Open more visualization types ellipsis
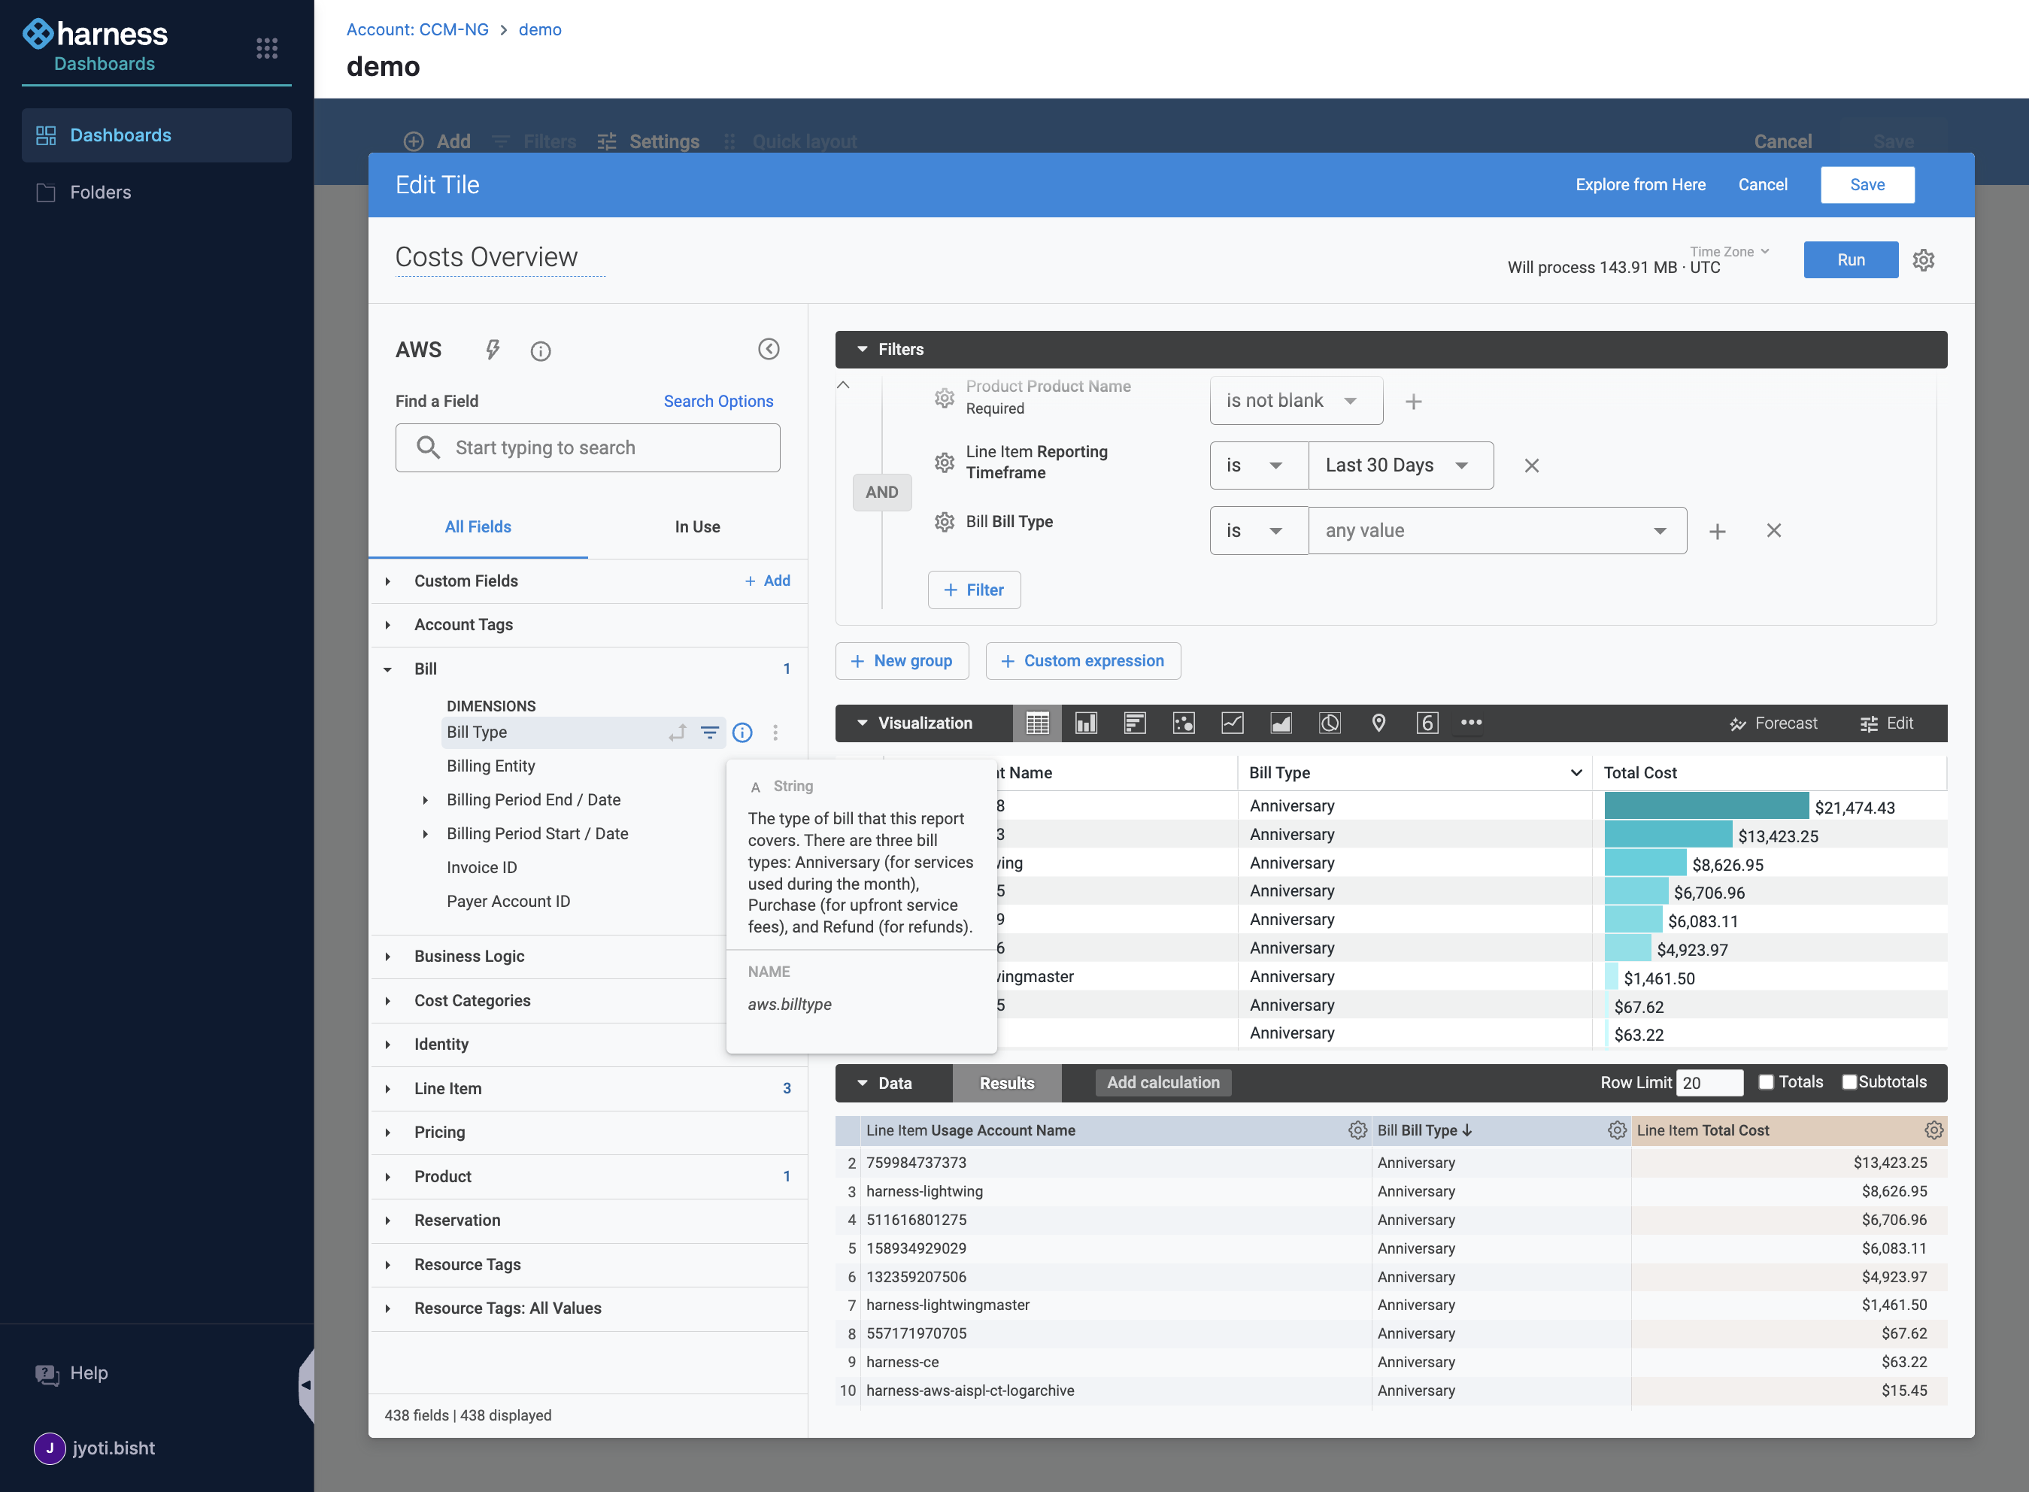 [x=1471, y=723]
